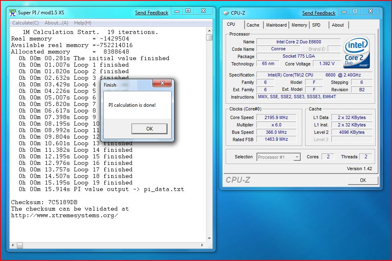Screen dimensions: 392x261
Task: Switch to the Memory tab in CPU-Z
Action: point(299,25)
